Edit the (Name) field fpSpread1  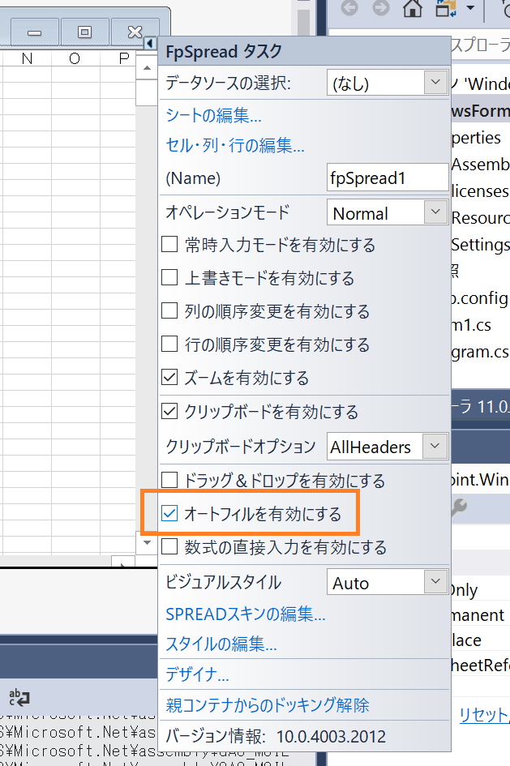tap(388, 178)
